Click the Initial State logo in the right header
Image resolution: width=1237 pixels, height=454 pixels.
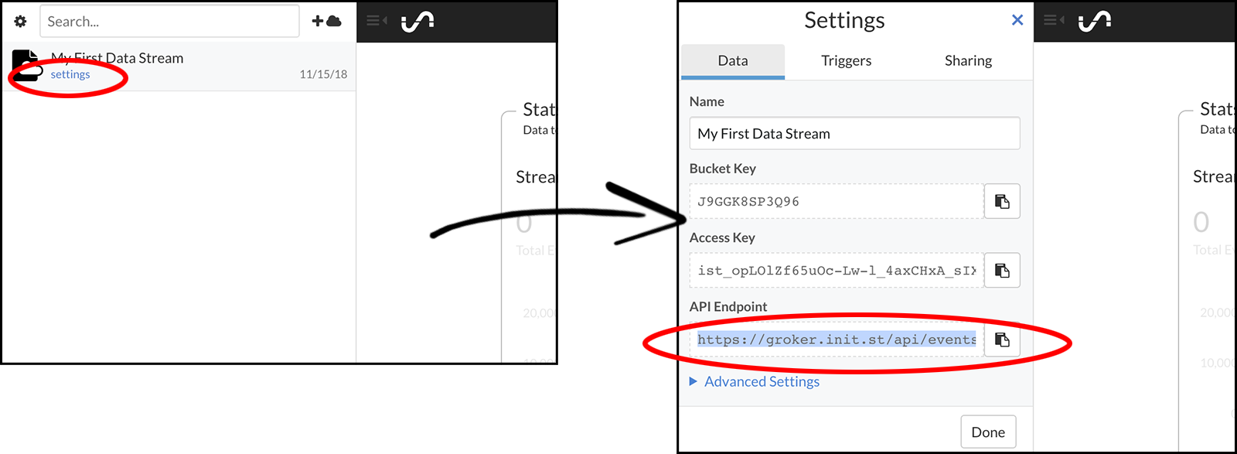pyautogui.click(x=1095, y=21)
